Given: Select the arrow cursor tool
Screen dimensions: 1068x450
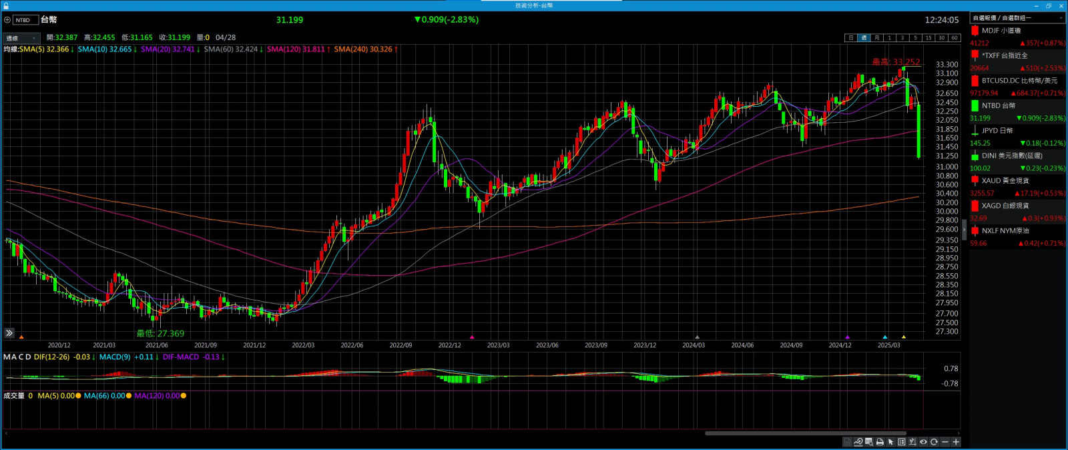Looking at the screenshot, I should coord(890,442).
